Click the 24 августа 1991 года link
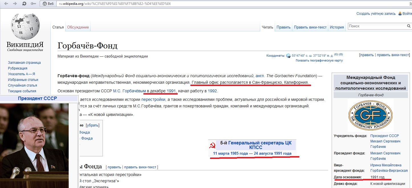412x188 pixels. click(x=273, y=154)
